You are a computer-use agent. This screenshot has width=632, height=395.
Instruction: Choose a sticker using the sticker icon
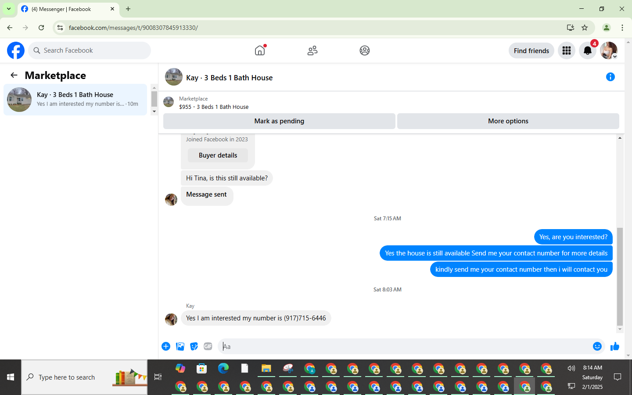[194, 346]
